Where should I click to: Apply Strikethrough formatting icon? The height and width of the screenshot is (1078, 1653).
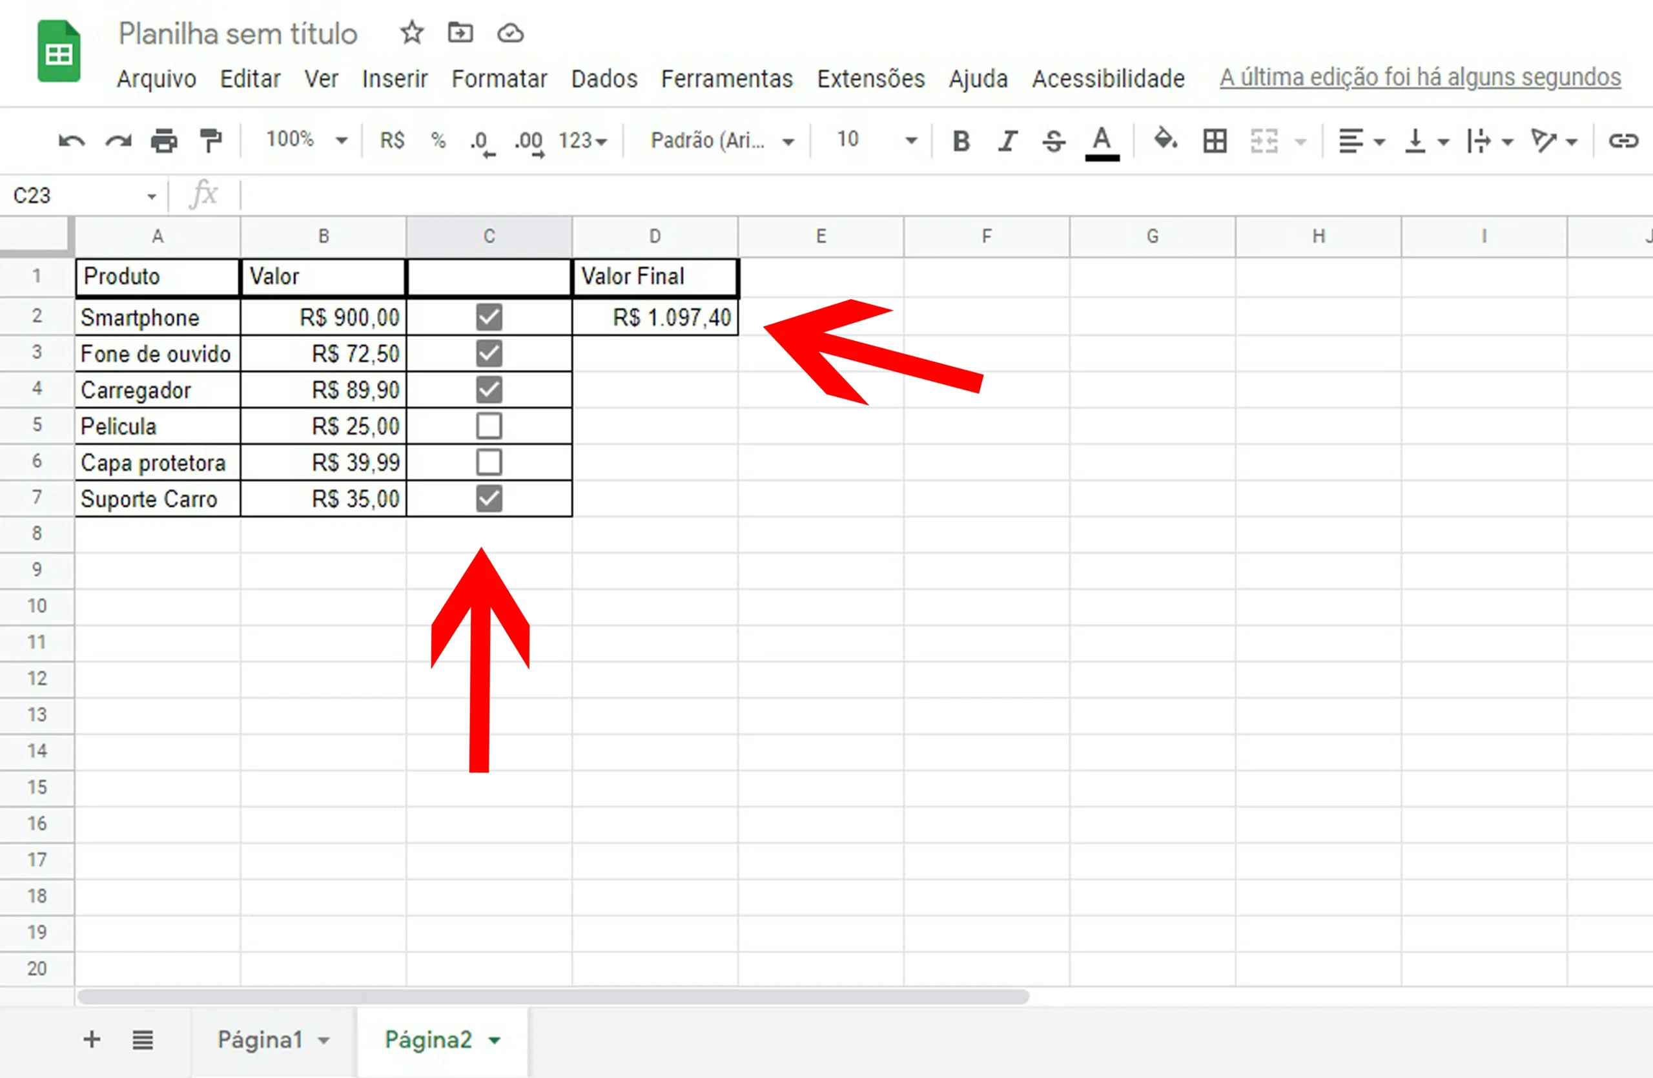pos(1054,141)
